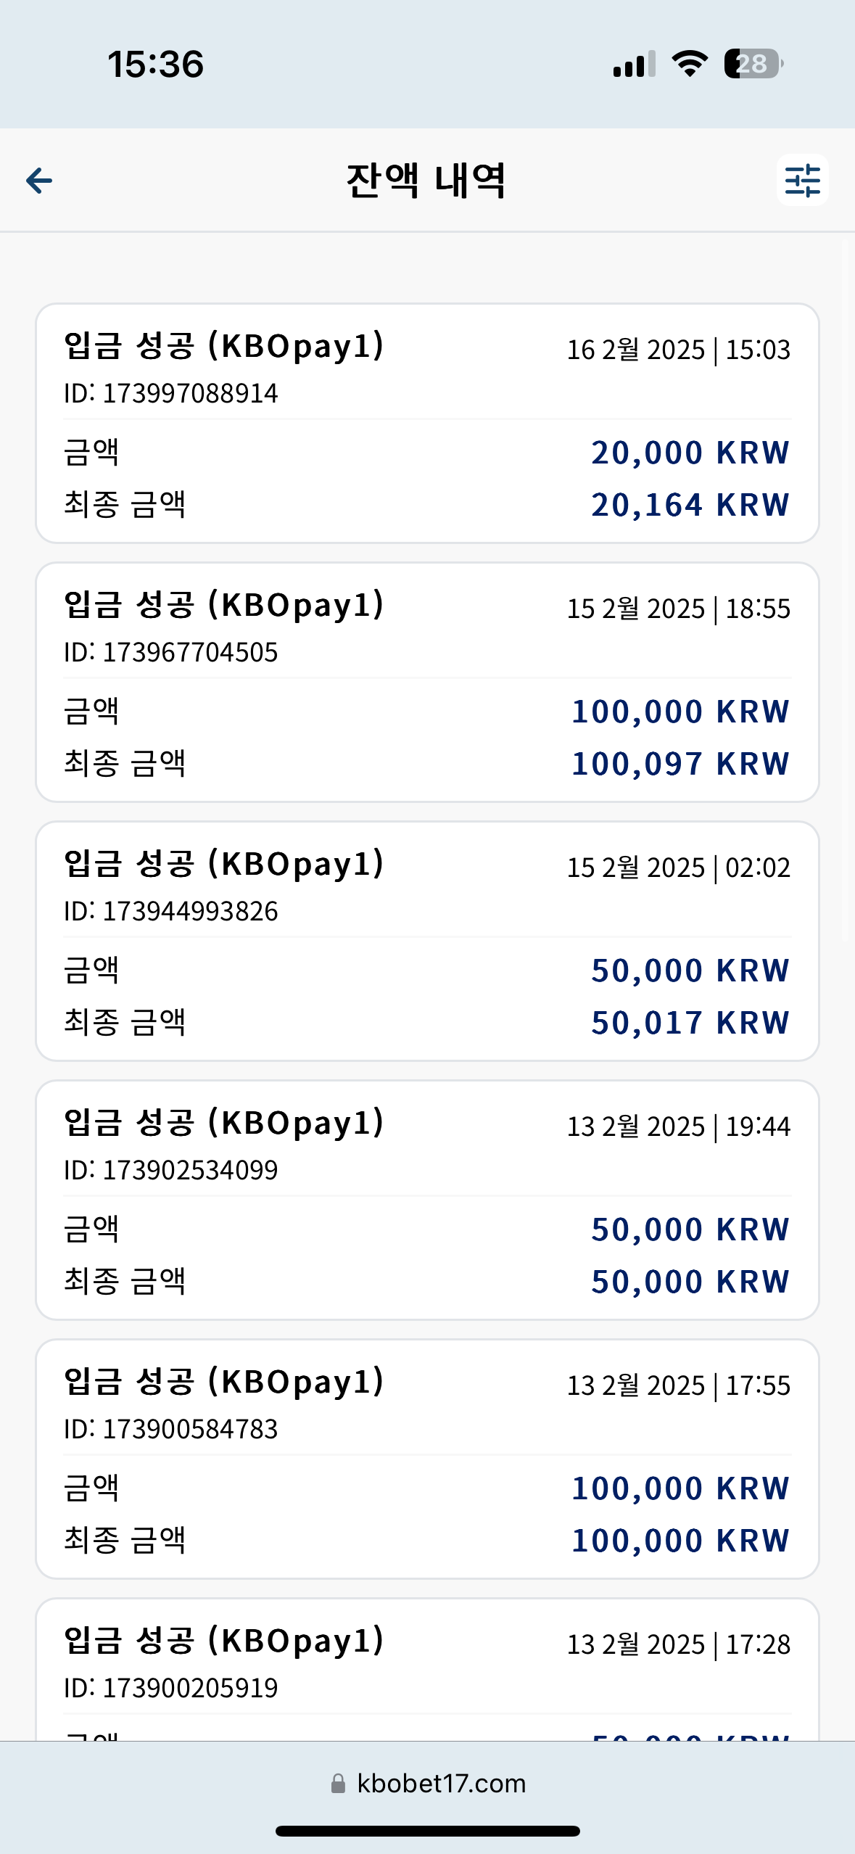The height and width of the screenshot is (1854, 855).
Task: Open deposit entry ID 173900584783
Action: pyautogui.click(x=427, y=1459)
